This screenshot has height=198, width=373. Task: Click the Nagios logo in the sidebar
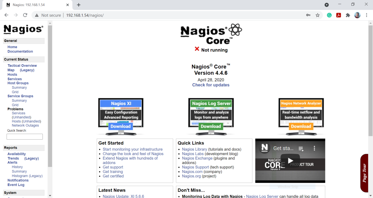(x=23, y=29)
